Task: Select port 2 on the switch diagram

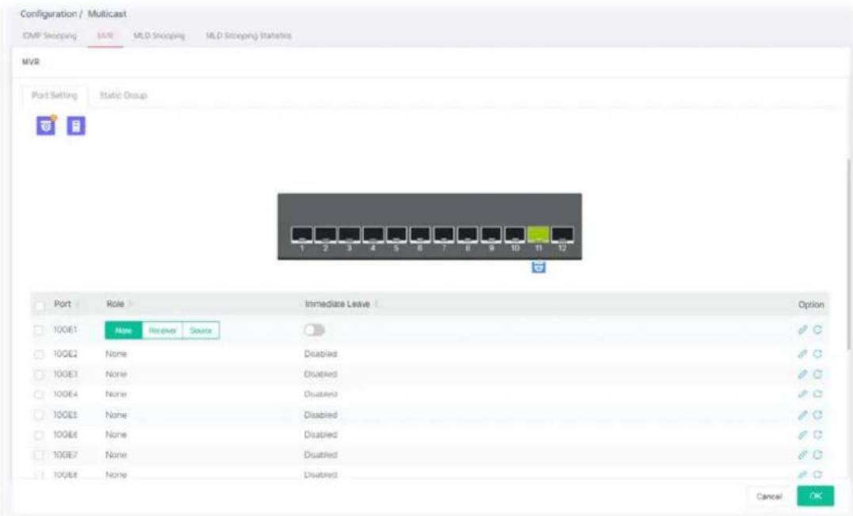Action: tap(325, 235)
